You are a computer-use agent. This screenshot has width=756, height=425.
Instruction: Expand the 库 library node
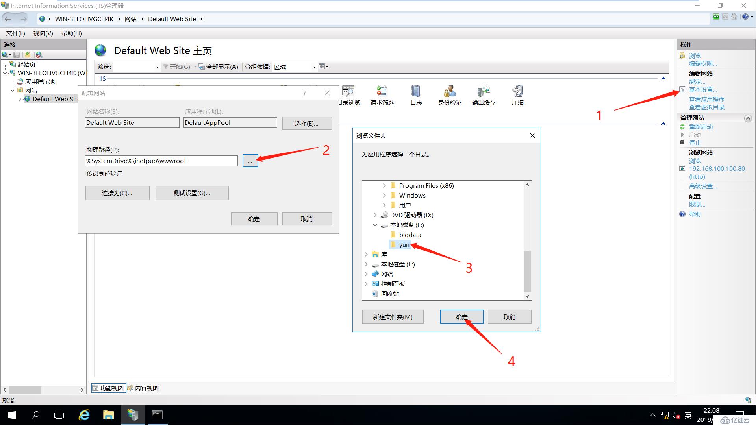[x=366, y=254]
